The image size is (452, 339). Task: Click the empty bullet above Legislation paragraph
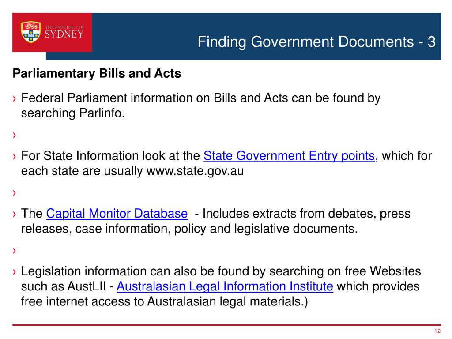[x=15, y=251]
